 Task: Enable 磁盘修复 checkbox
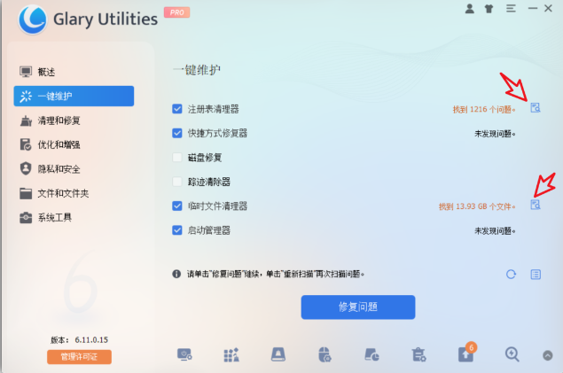tap(177, 158)
